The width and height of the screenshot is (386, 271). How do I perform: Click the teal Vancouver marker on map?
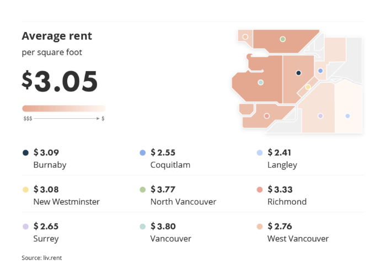click(260, 82)
